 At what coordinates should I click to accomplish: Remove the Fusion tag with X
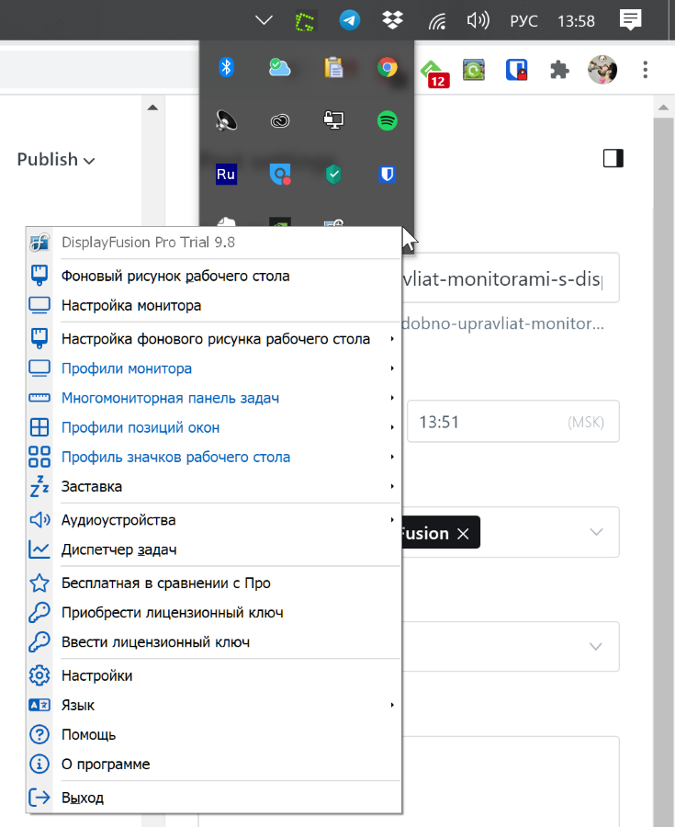pyautogui.click(x=463, y=534)
